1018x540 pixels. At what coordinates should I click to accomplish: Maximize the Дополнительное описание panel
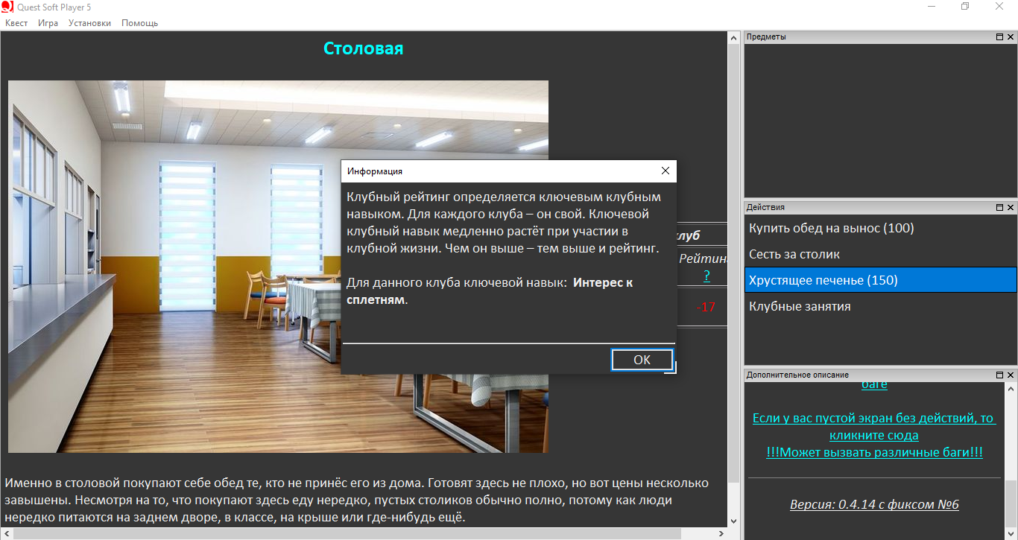(999, 375)
